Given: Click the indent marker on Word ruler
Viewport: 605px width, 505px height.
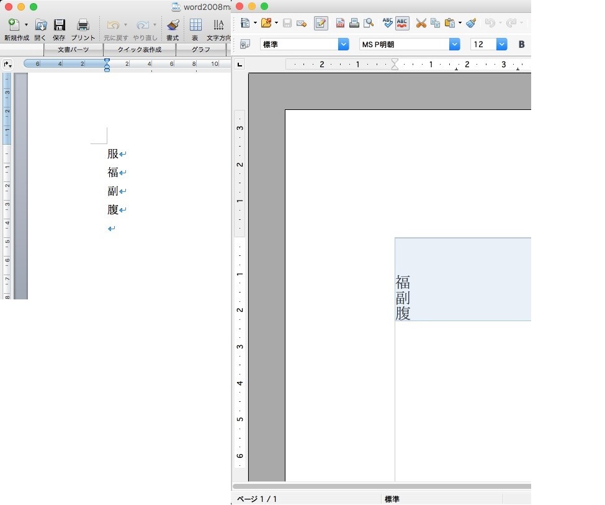Looking at the screenshot, I should point(107,64).
